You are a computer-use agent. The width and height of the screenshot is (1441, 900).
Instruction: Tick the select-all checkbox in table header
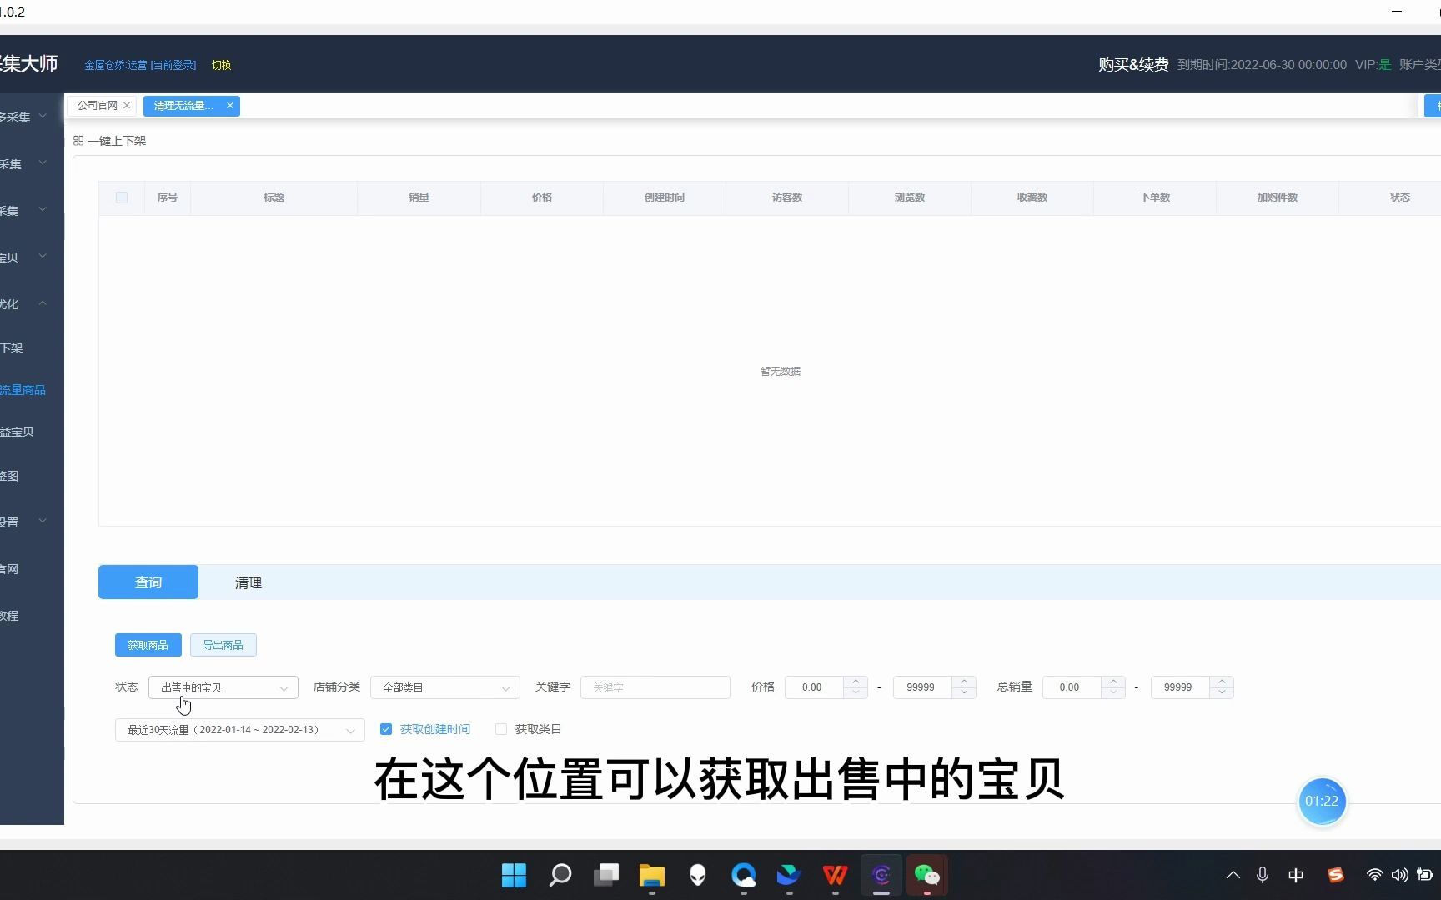coord(122,197)
